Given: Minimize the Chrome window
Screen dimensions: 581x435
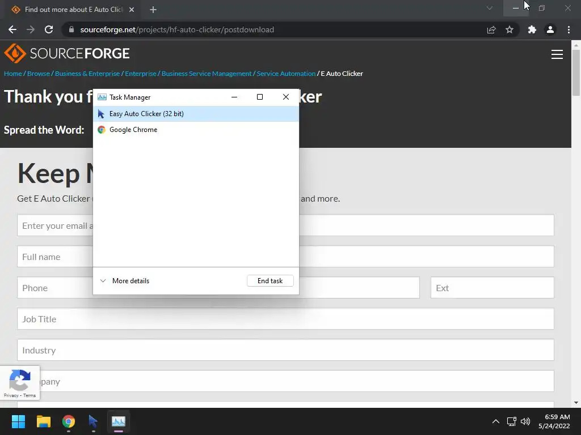Looking at the screenshot, I should click(x=515, y=8).
